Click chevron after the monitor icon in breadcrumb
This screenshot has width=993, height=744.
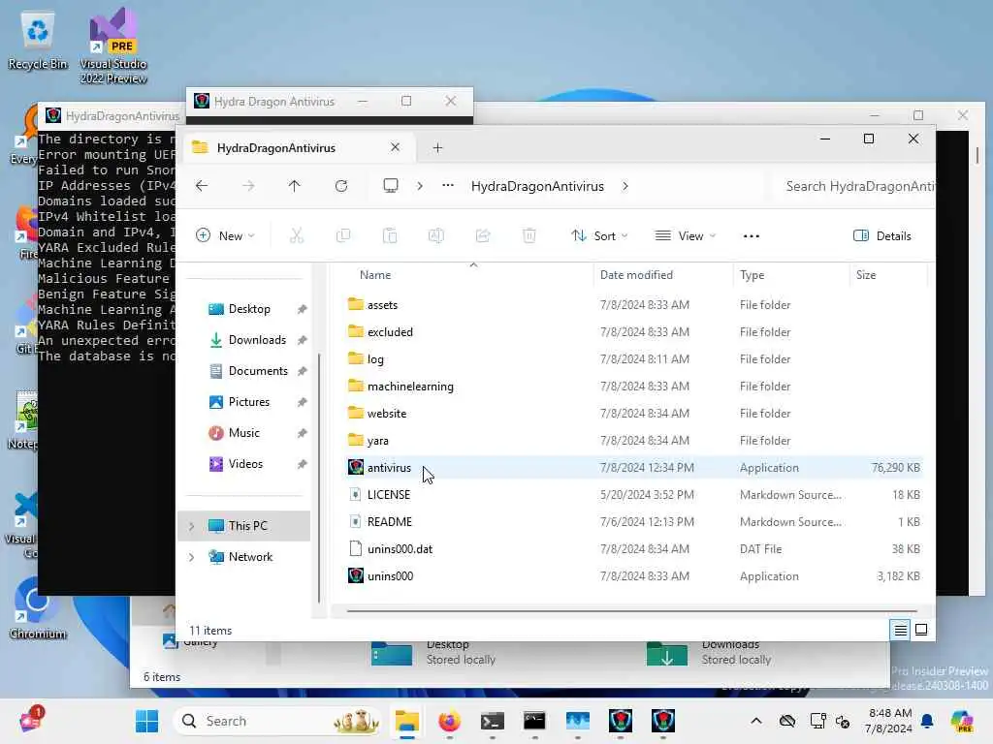click(x=419, y=186)
